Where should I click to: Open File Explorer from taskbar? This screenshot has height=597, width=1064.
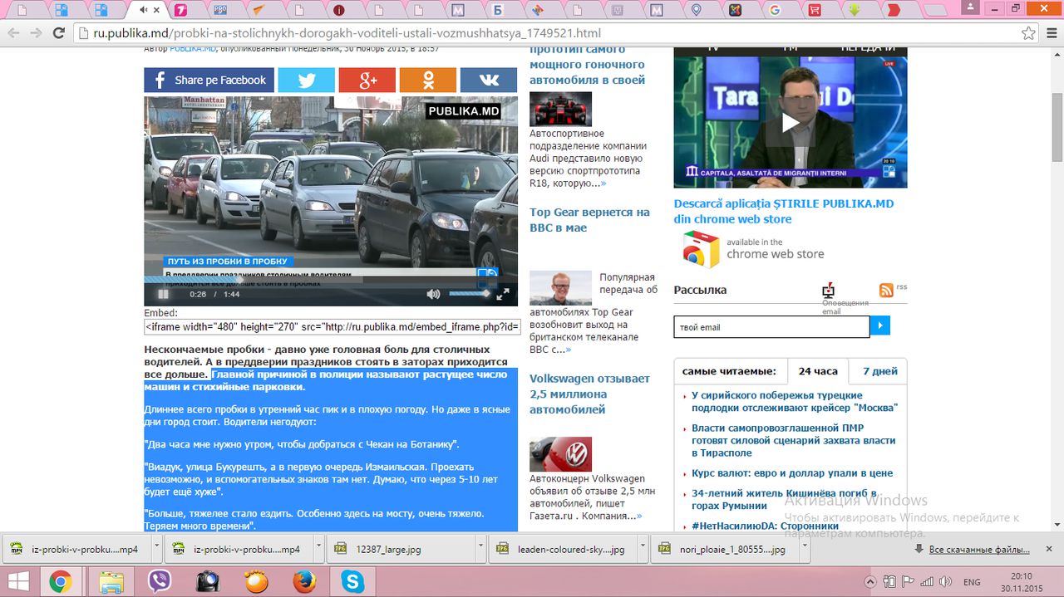coord(111,581)
